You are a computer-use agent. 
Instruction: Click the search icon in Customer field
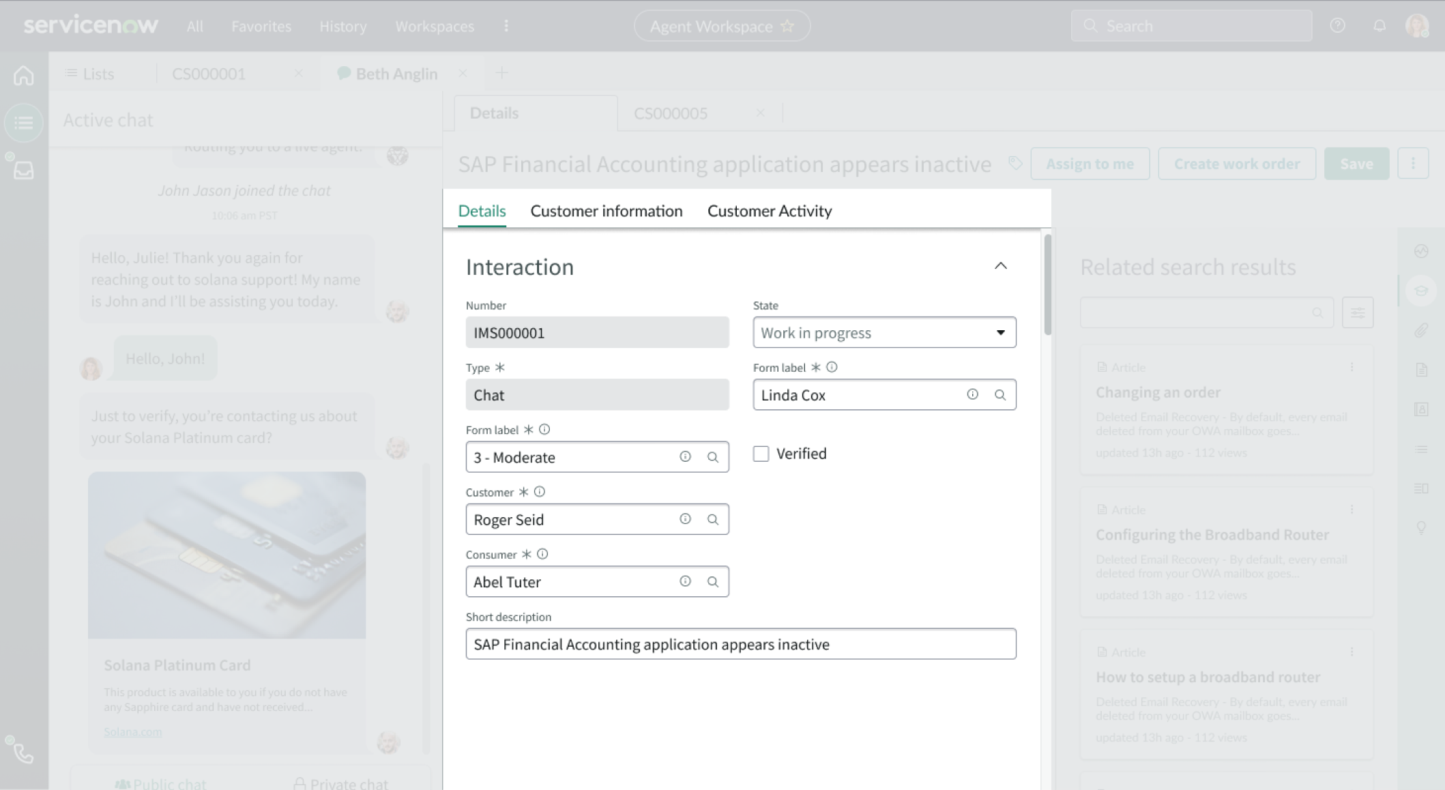click(713, 520)
